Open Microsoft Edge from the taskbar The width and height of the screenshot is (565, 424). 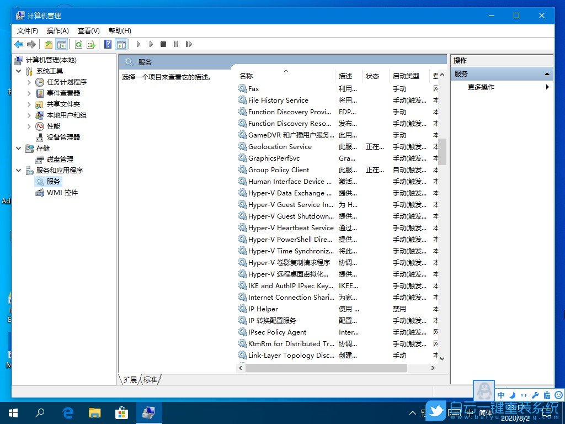[x=67, y=412]
